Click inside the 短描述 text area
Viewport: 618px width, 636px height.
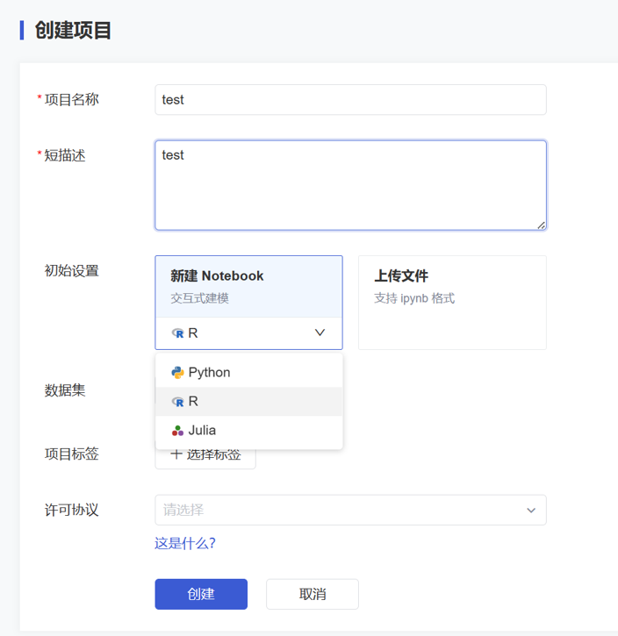349,185
